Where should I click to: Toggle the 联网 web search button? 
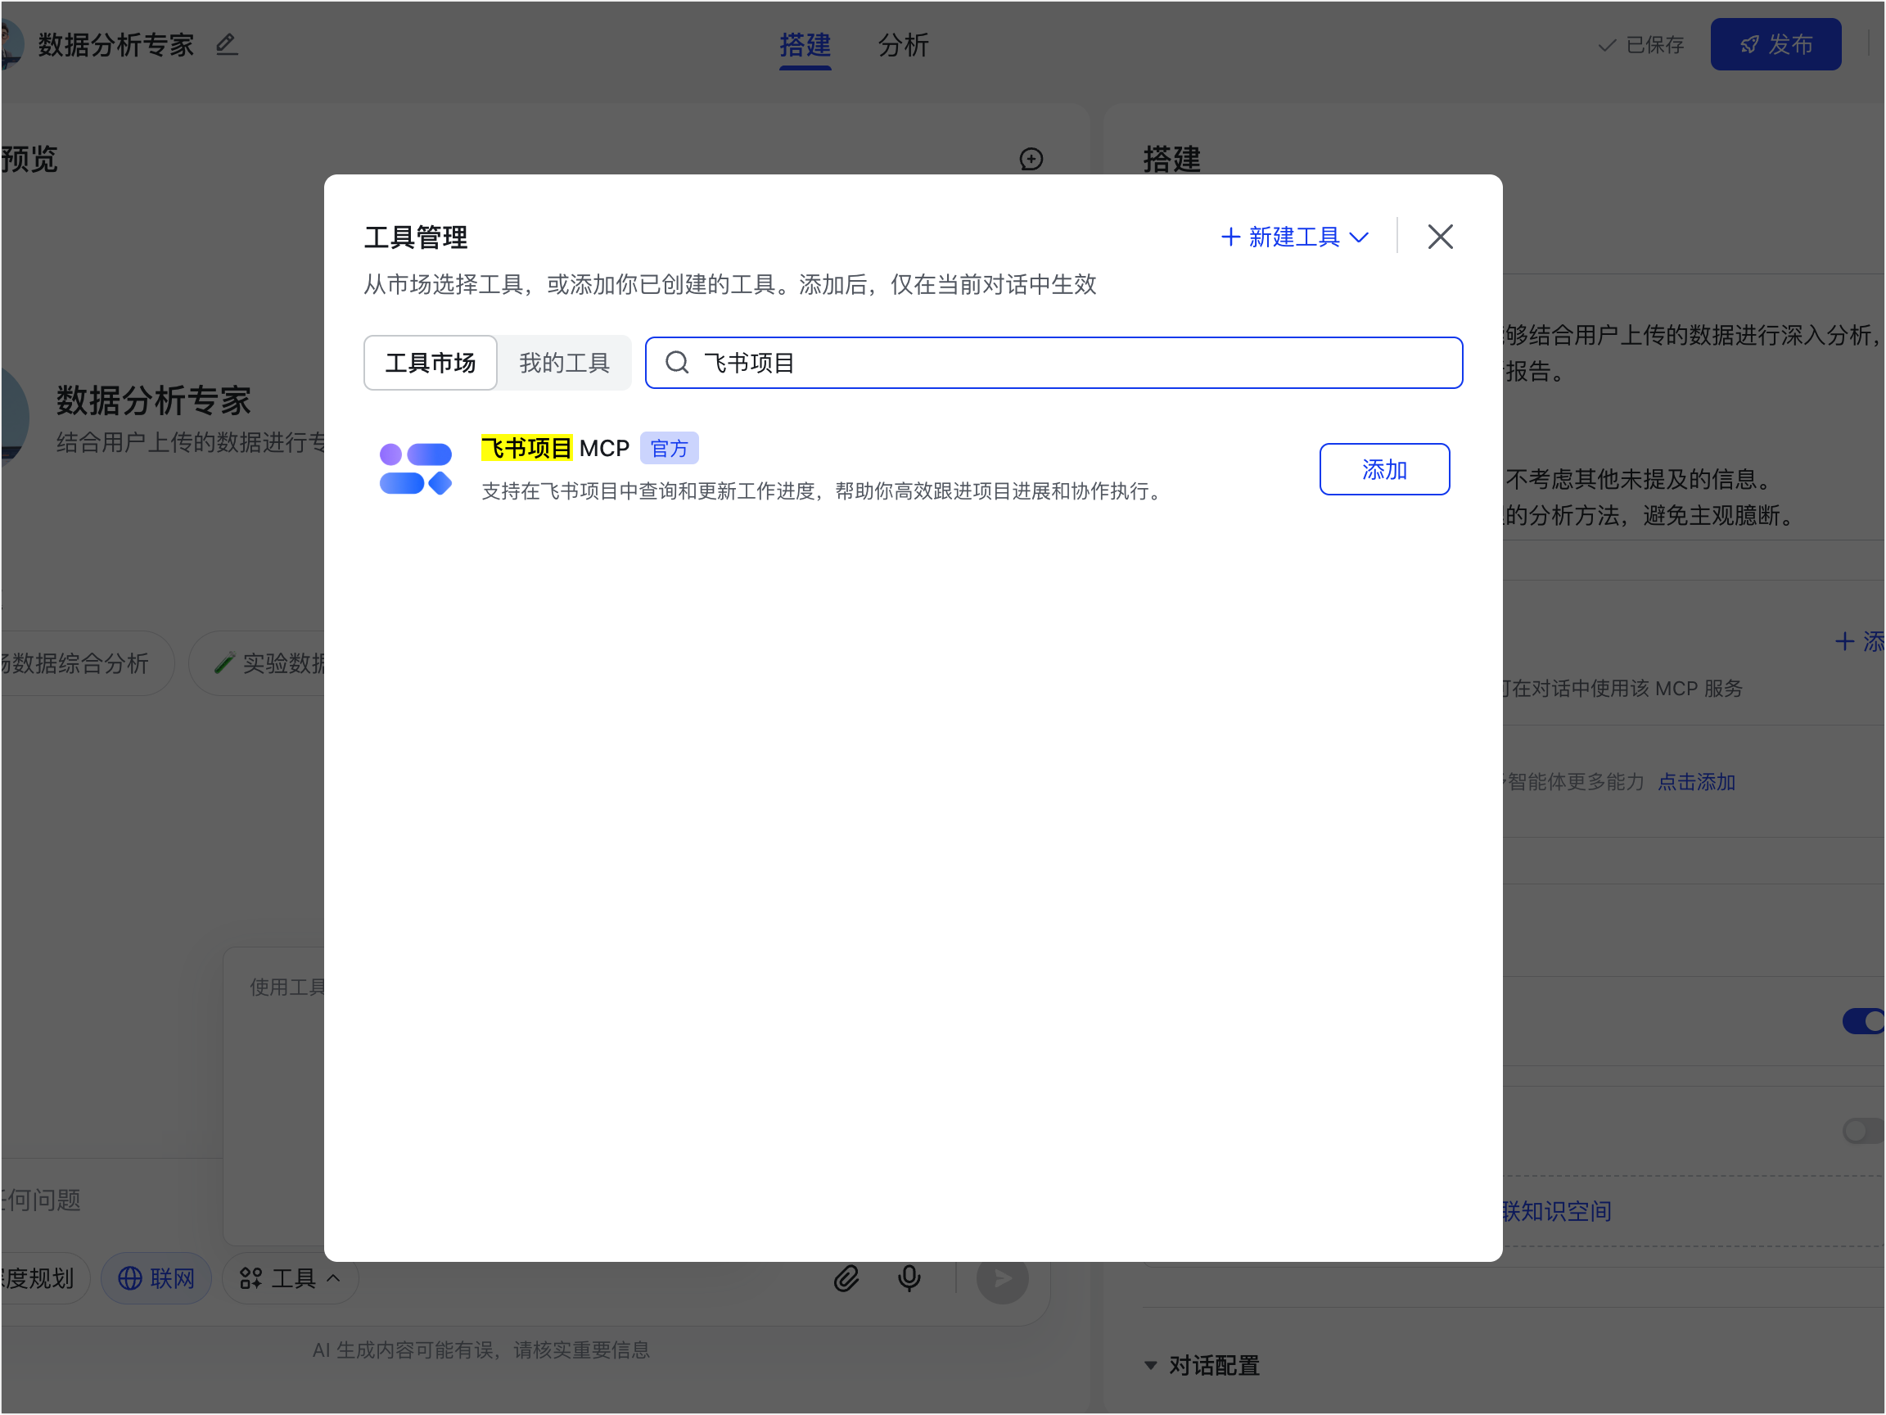pyautogui.click(x=156, y=1277)
